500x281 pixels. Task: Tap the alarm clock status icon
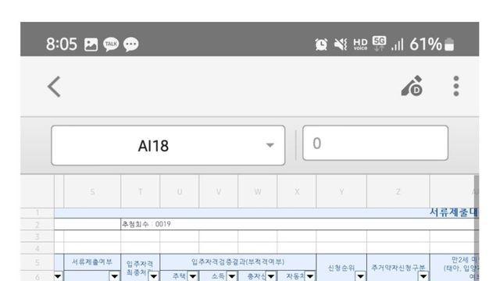click(321, 44)
